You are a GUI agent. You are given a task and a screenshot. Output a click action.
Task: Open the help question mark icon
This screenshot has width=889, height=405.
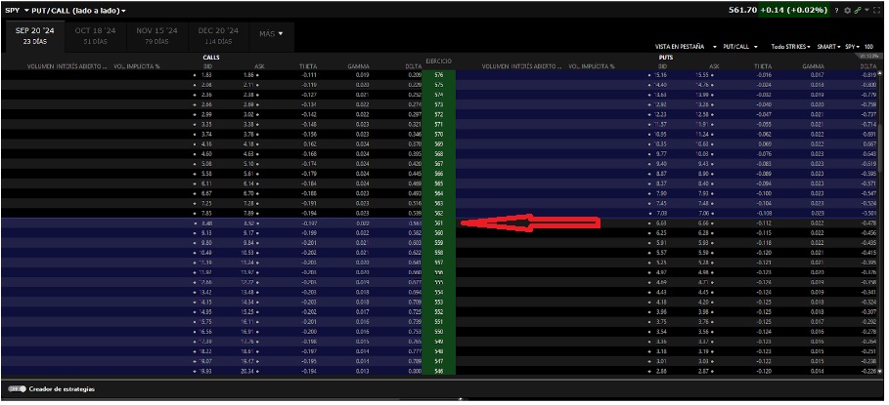pos(835,10)
